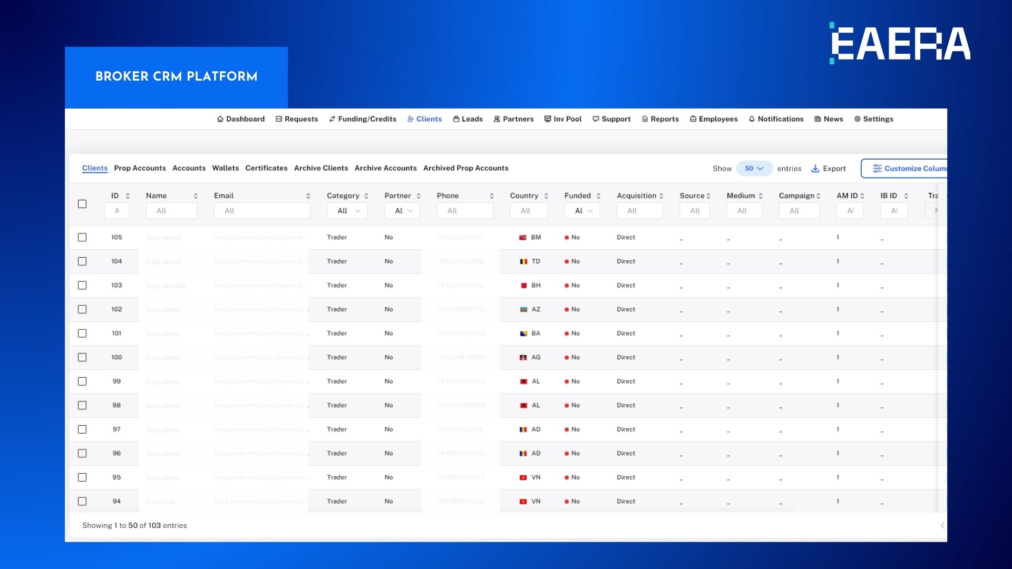Sort by Funded column arrows
This screenshot has width=1012, height=569.
(x=599, y=196)
